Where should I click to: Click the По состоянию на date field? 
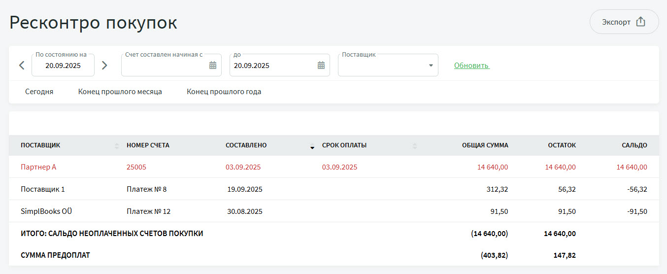point(63,66)
